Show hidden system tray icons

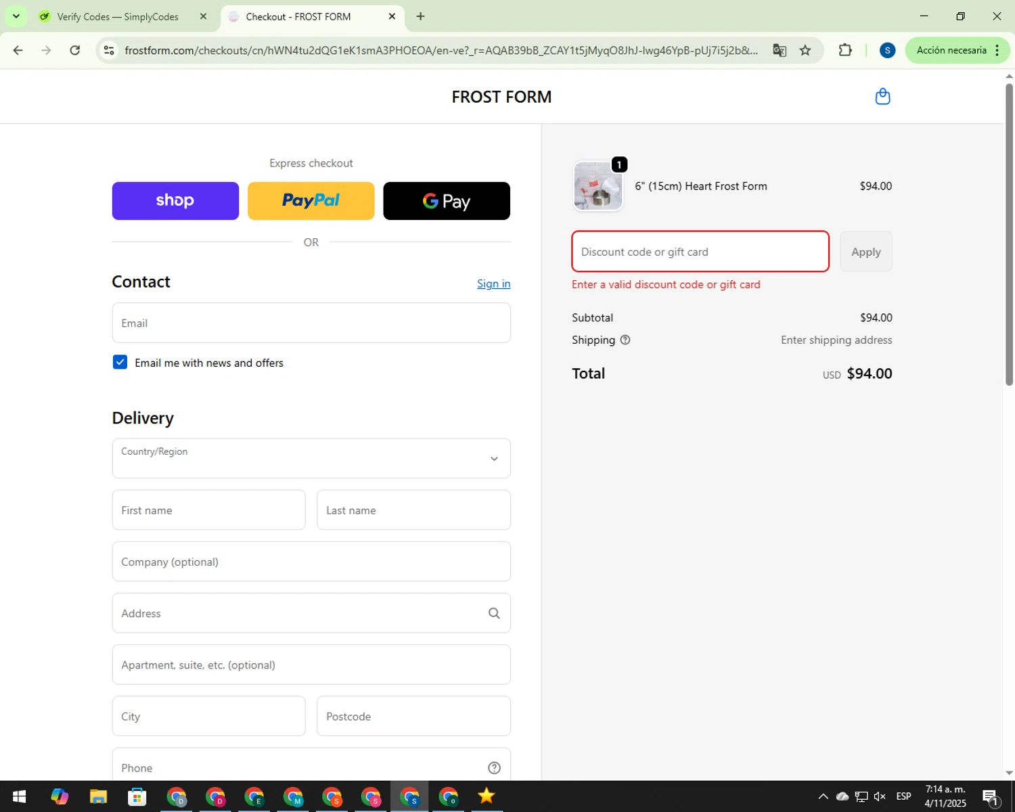point(823,796)
